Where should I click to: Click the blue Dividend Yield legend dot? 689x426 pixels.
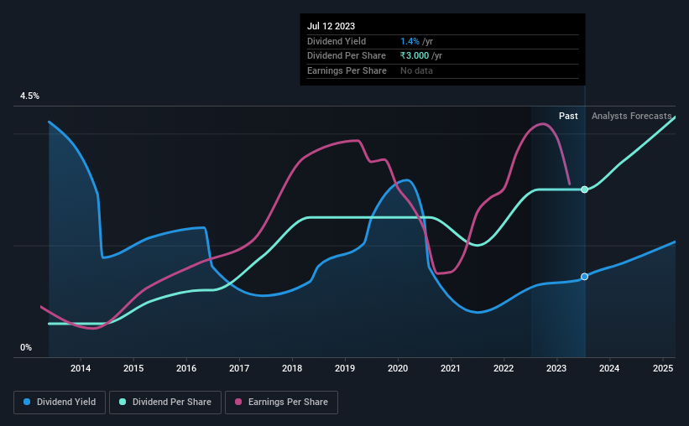[27, 402]
